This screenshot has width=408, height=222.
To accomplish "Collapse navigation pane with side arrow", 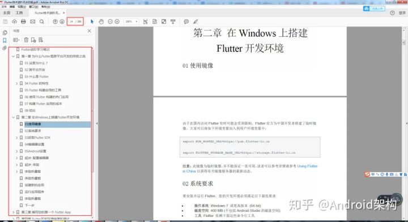I will click(x=97, y=124).
